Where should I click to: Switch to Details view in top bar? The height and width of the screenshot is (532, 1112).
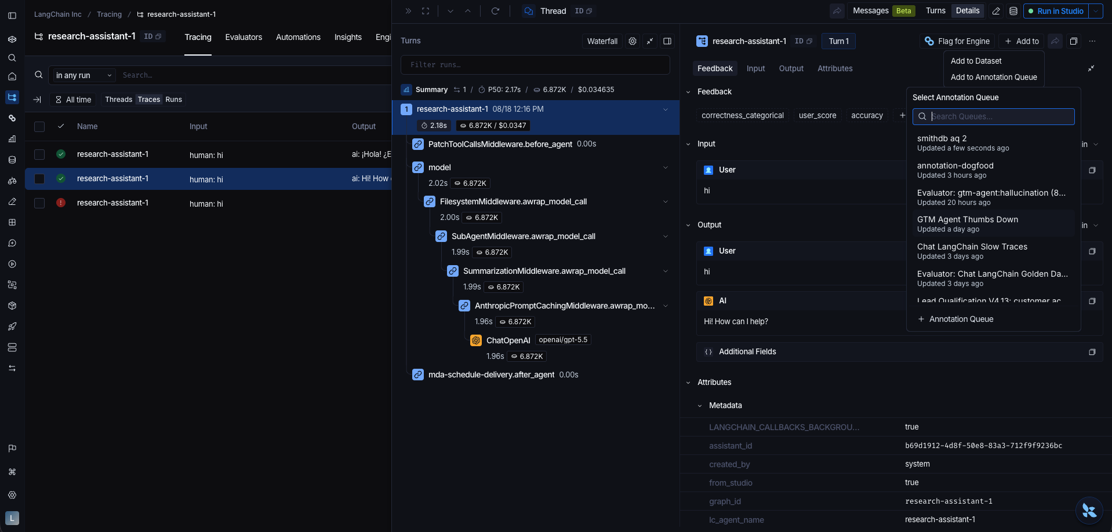click(968, 11)
